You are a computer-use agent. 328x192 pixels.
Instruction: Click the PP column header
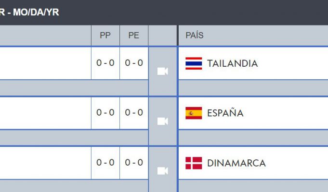point(105,35)
